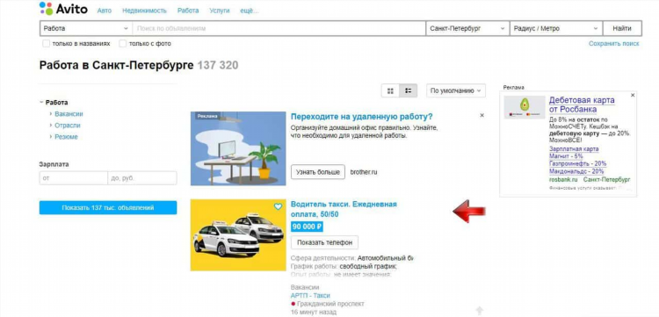Open 'Авто' top navigation item
659x317 pixels.
105,11
